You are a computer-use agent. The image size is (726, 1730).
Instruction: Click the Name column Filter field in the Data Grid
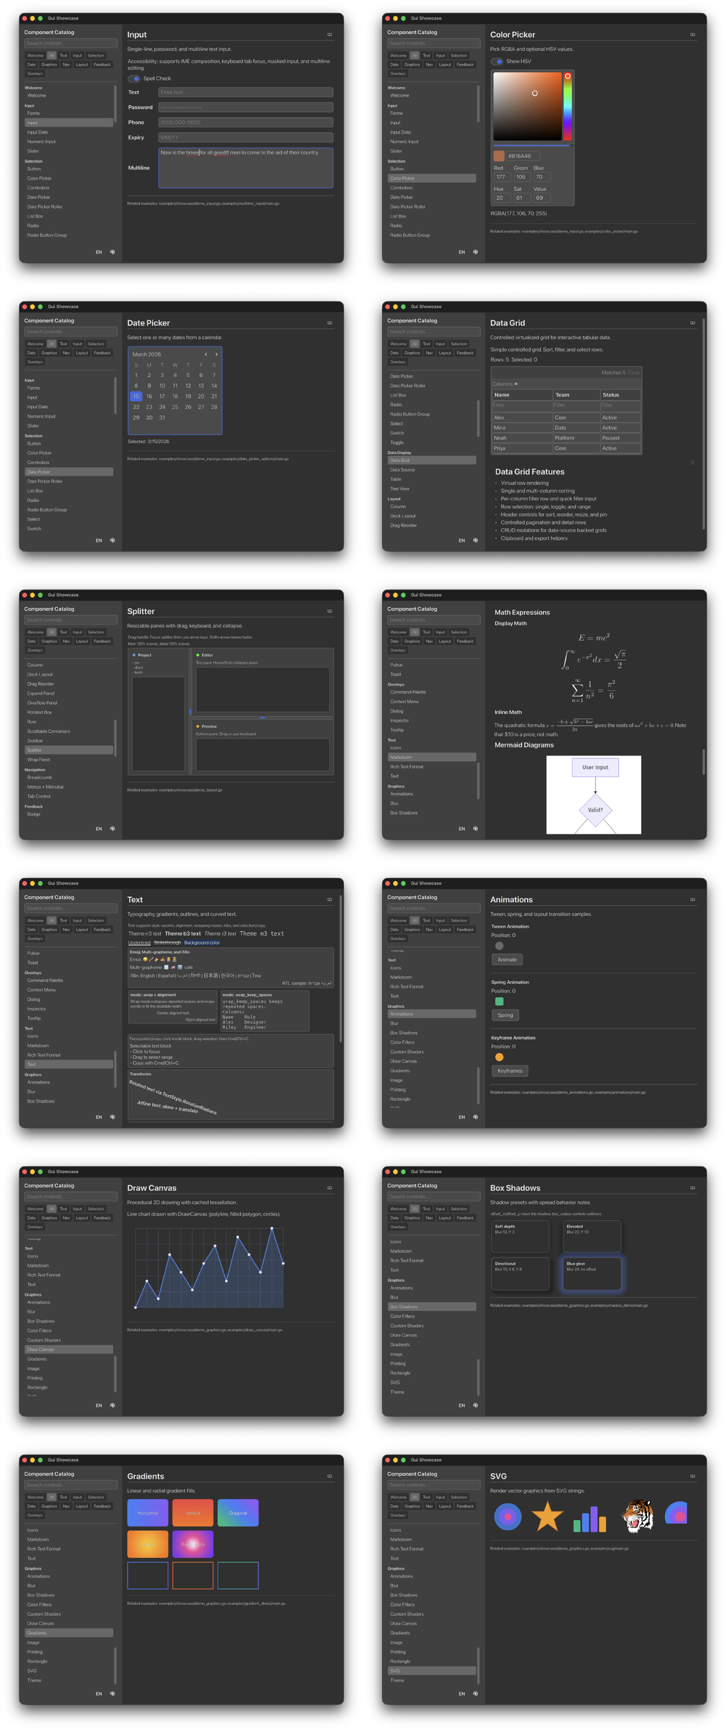click(x=522, y=405)
